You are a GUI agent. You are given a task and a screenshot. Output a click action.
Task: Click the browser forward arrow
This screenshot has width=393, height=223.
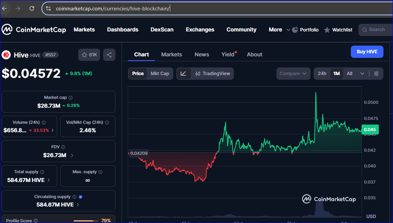pyautogui.click(x=18, y=8)
